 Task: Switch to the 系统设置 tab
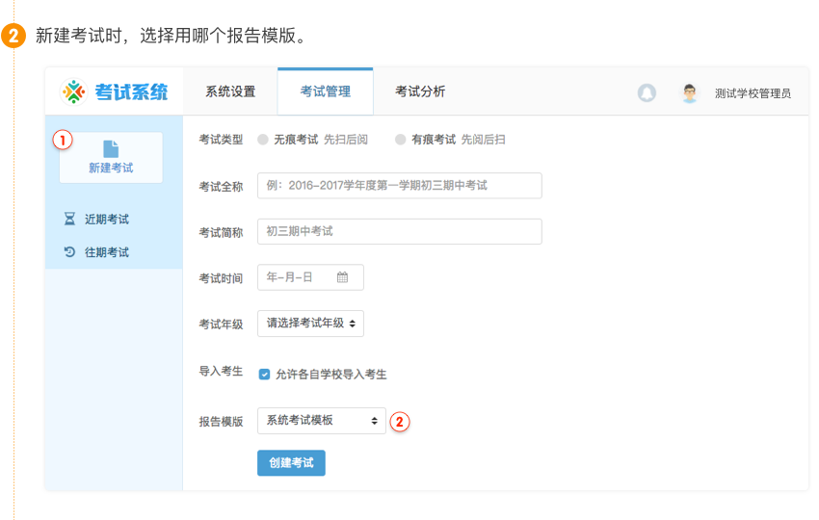pyautogui.click(x=230, y=92)
